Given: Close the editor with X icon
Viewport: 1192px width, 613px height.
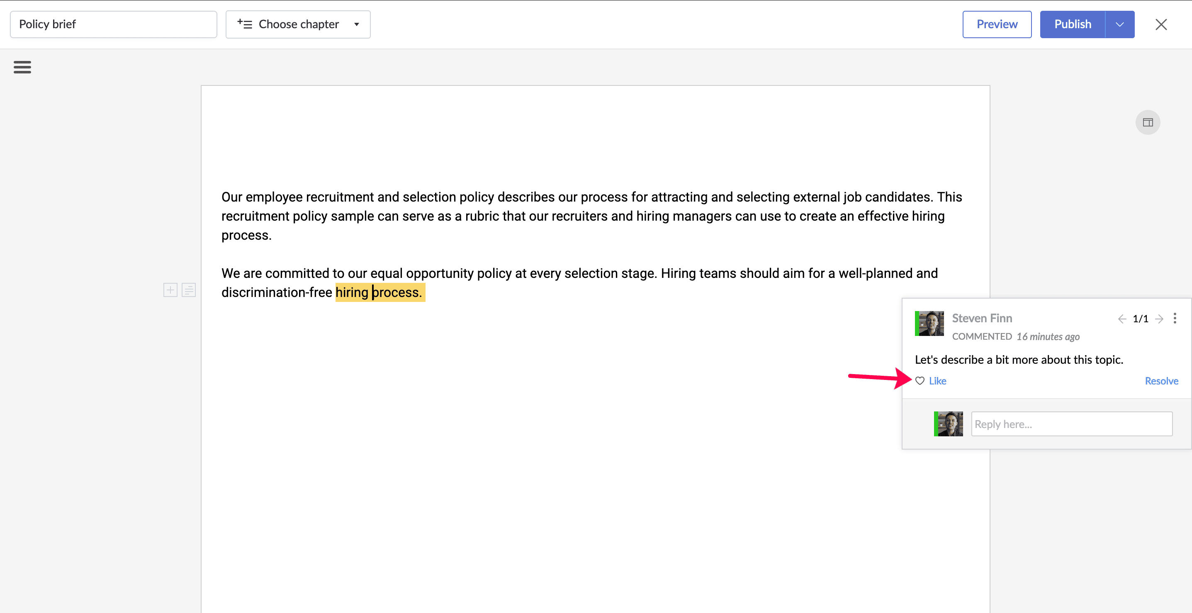Looking at the screenshot, I should pyautogui.click(x=1161, y=24).
